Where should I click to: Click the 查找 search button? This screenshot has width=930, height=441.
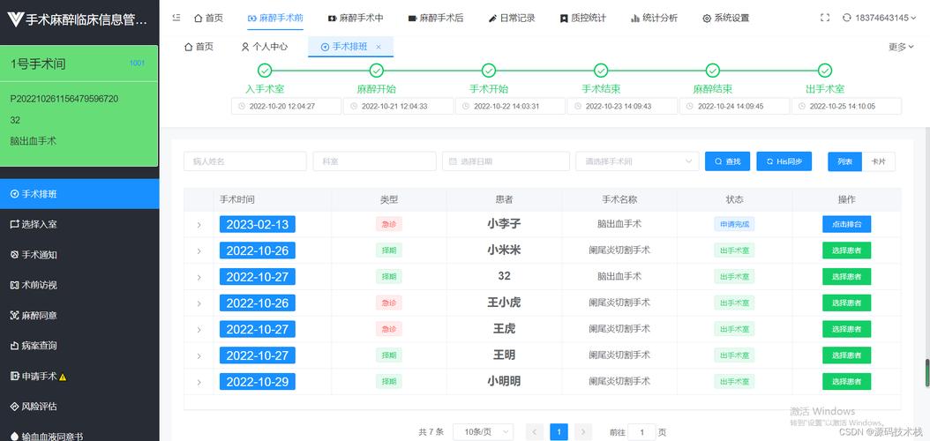[727, 161]
